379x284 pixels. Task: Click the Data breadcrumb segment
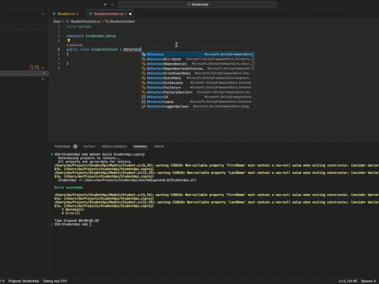pyautogui.click(x=57, y=21)
